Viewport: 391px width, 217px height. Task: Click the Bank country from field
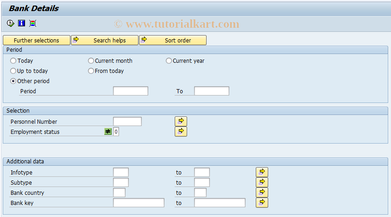[119, 193]
